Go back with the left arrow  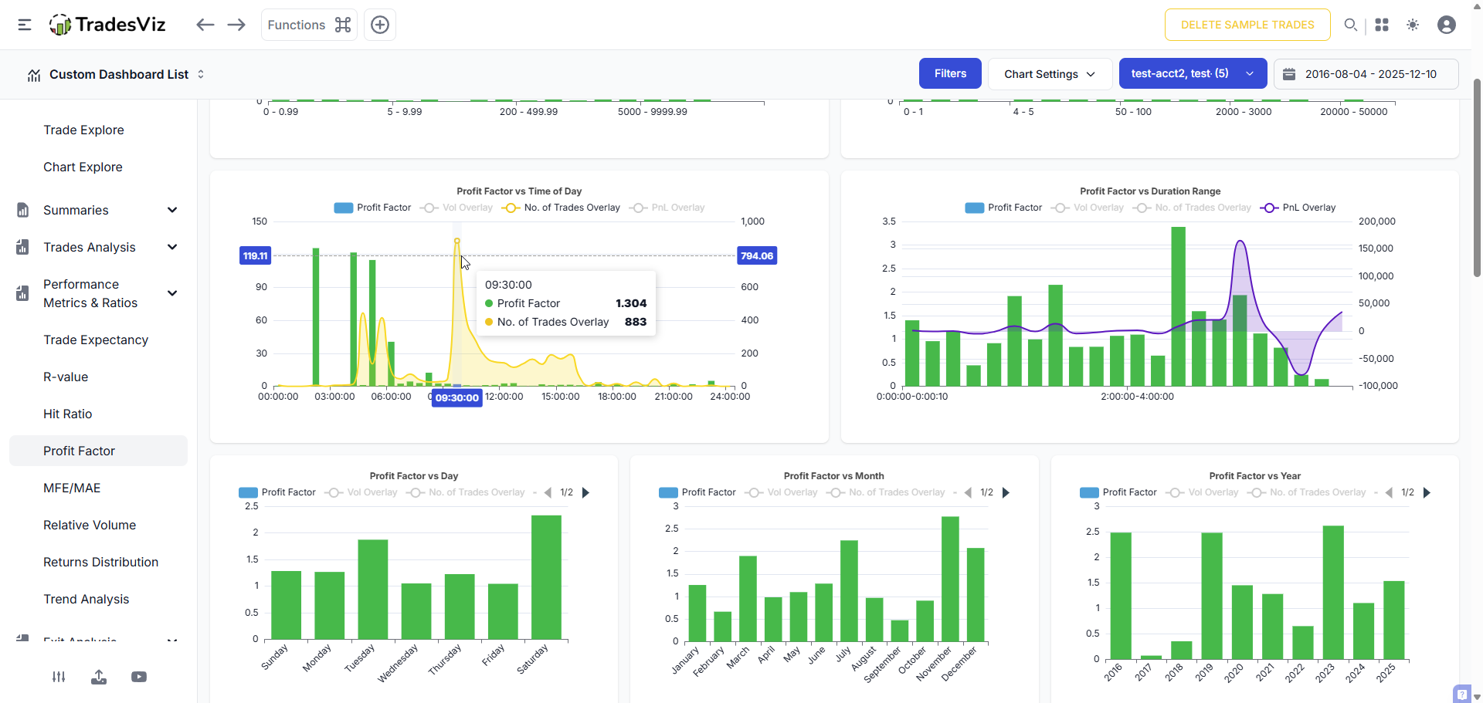[205, 25]
